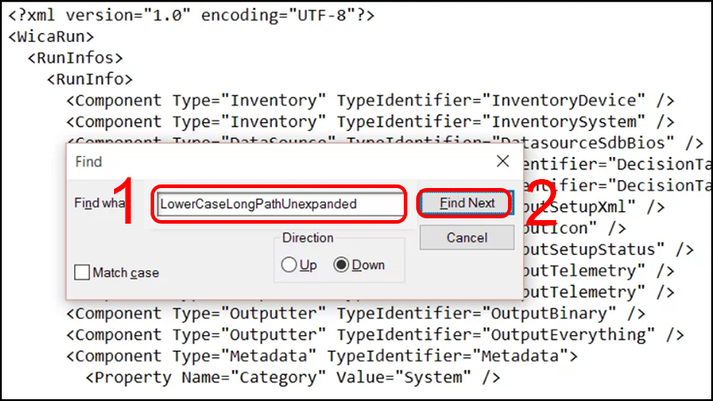
Task: Select the Down direction radio button
Action: click(341, 265)
